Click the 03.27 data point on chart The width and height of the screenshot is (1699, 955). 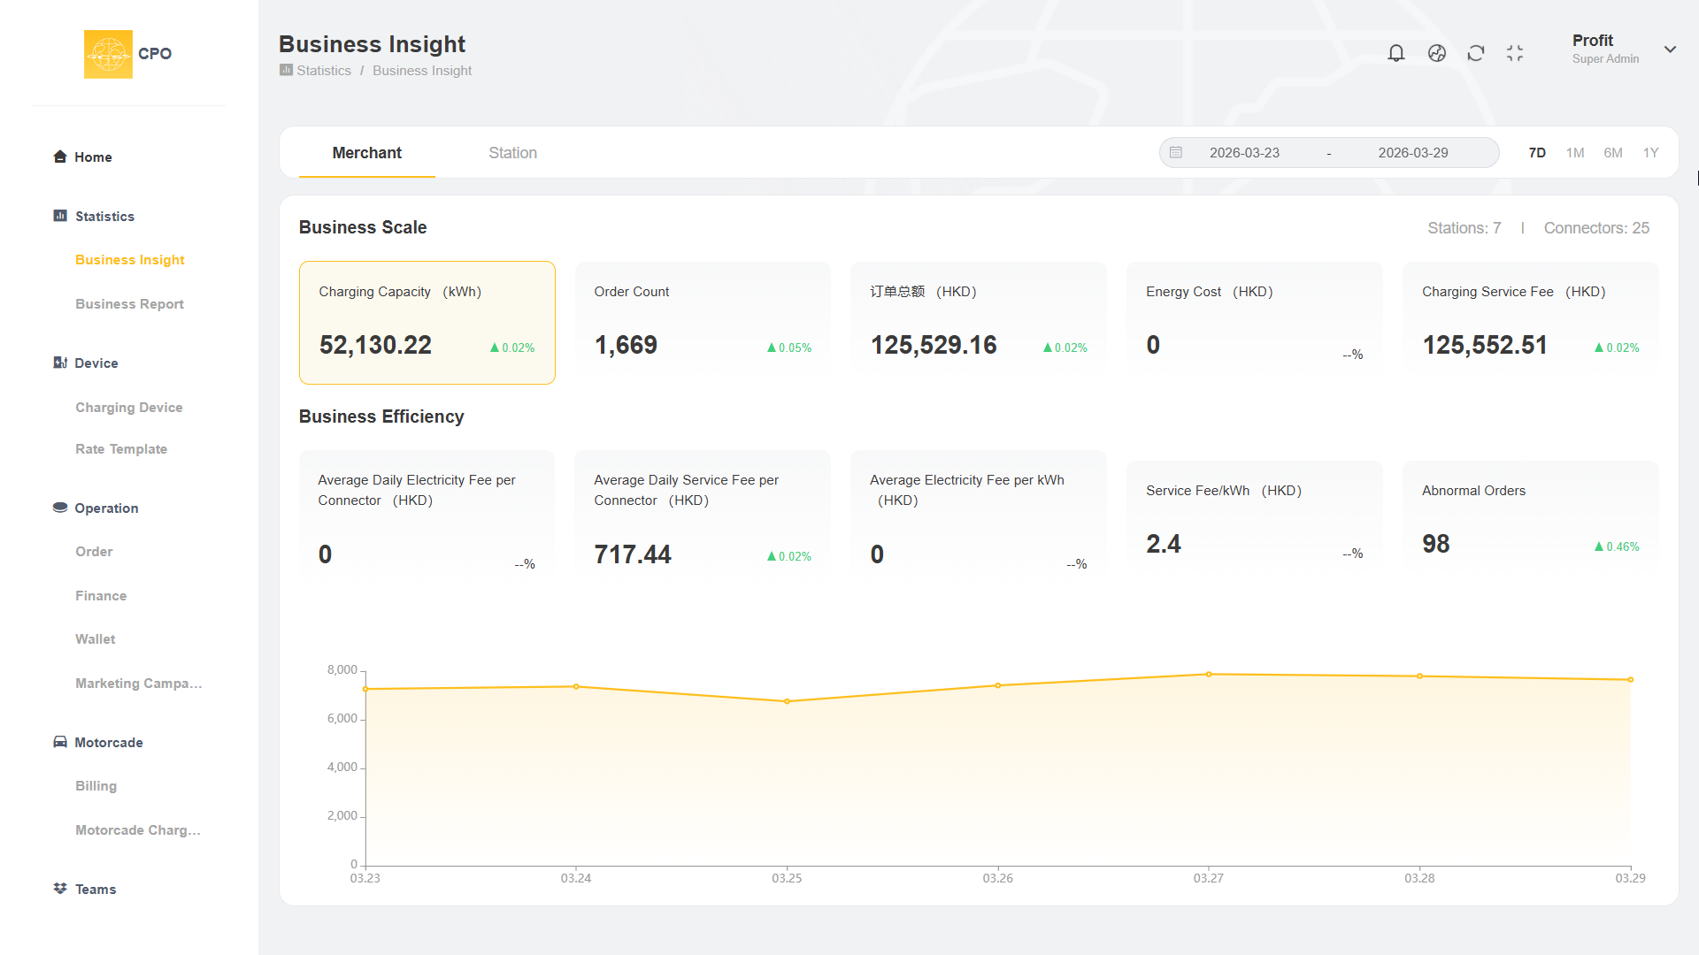click(x=1208, y=675)
